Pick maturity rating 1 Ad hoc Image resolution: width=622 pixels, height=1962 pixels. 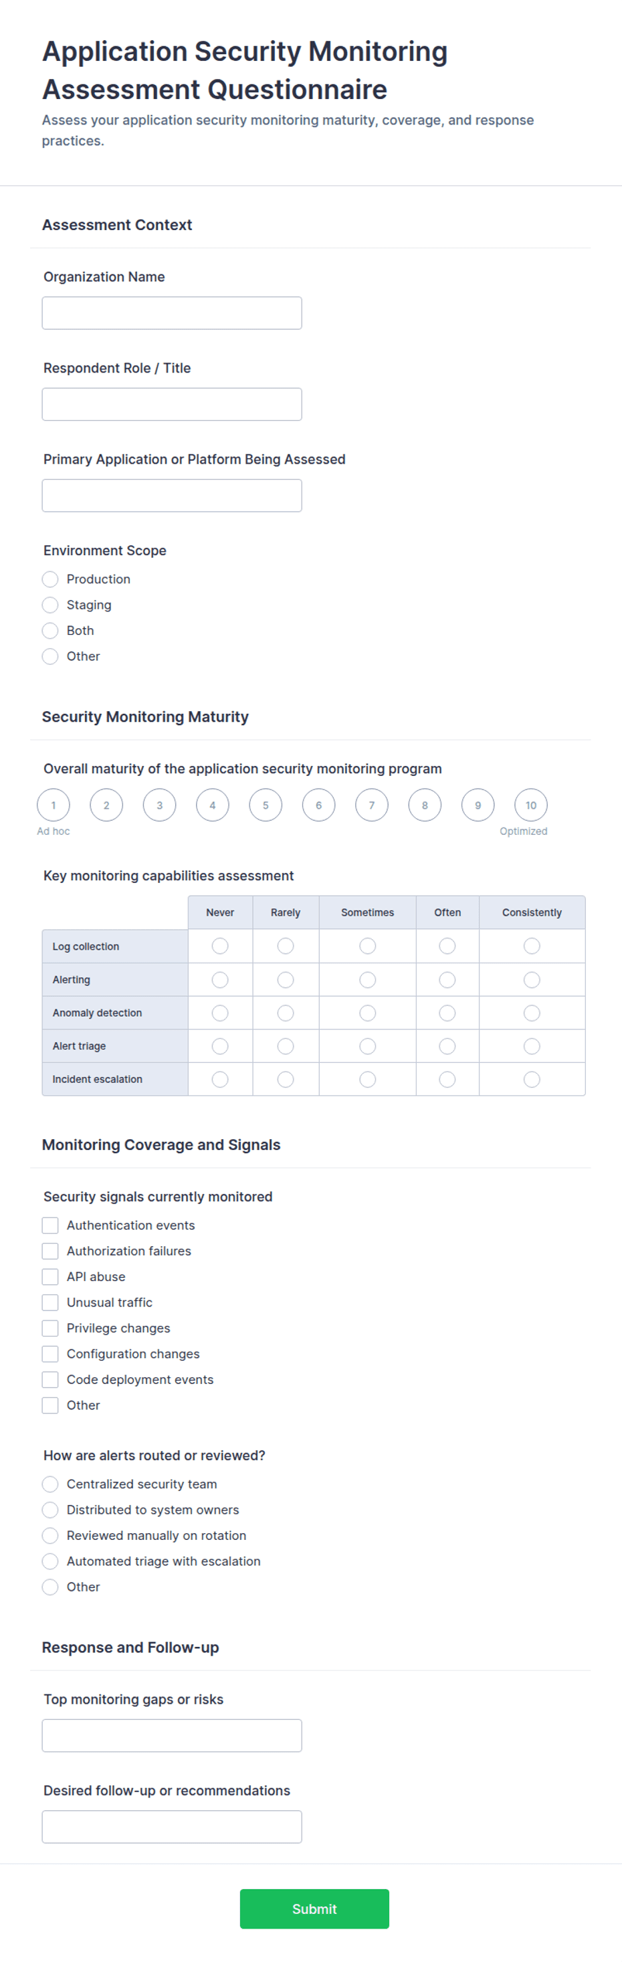tap(54, 805)
